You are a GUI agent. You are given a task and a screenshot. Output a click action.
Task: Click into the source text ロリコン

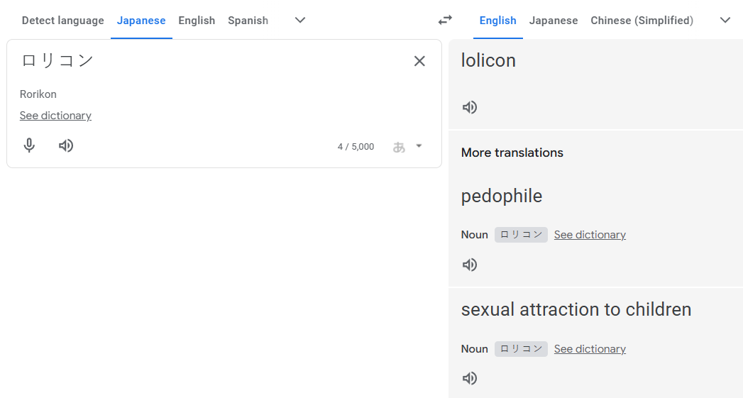coord(57,61)
